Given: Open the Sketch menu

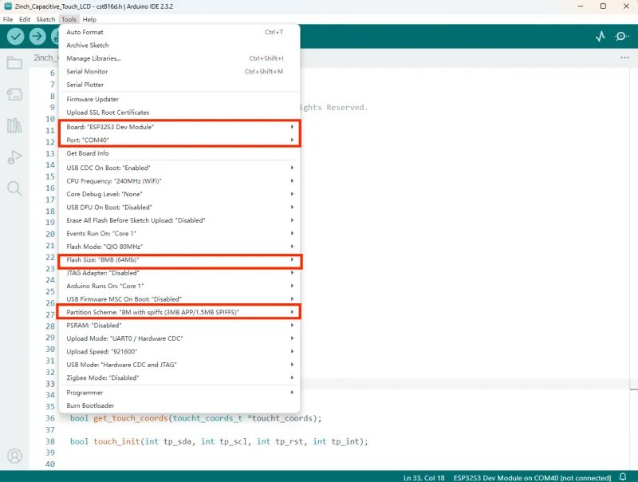Looking at the screenshot, I should (45, 19).
